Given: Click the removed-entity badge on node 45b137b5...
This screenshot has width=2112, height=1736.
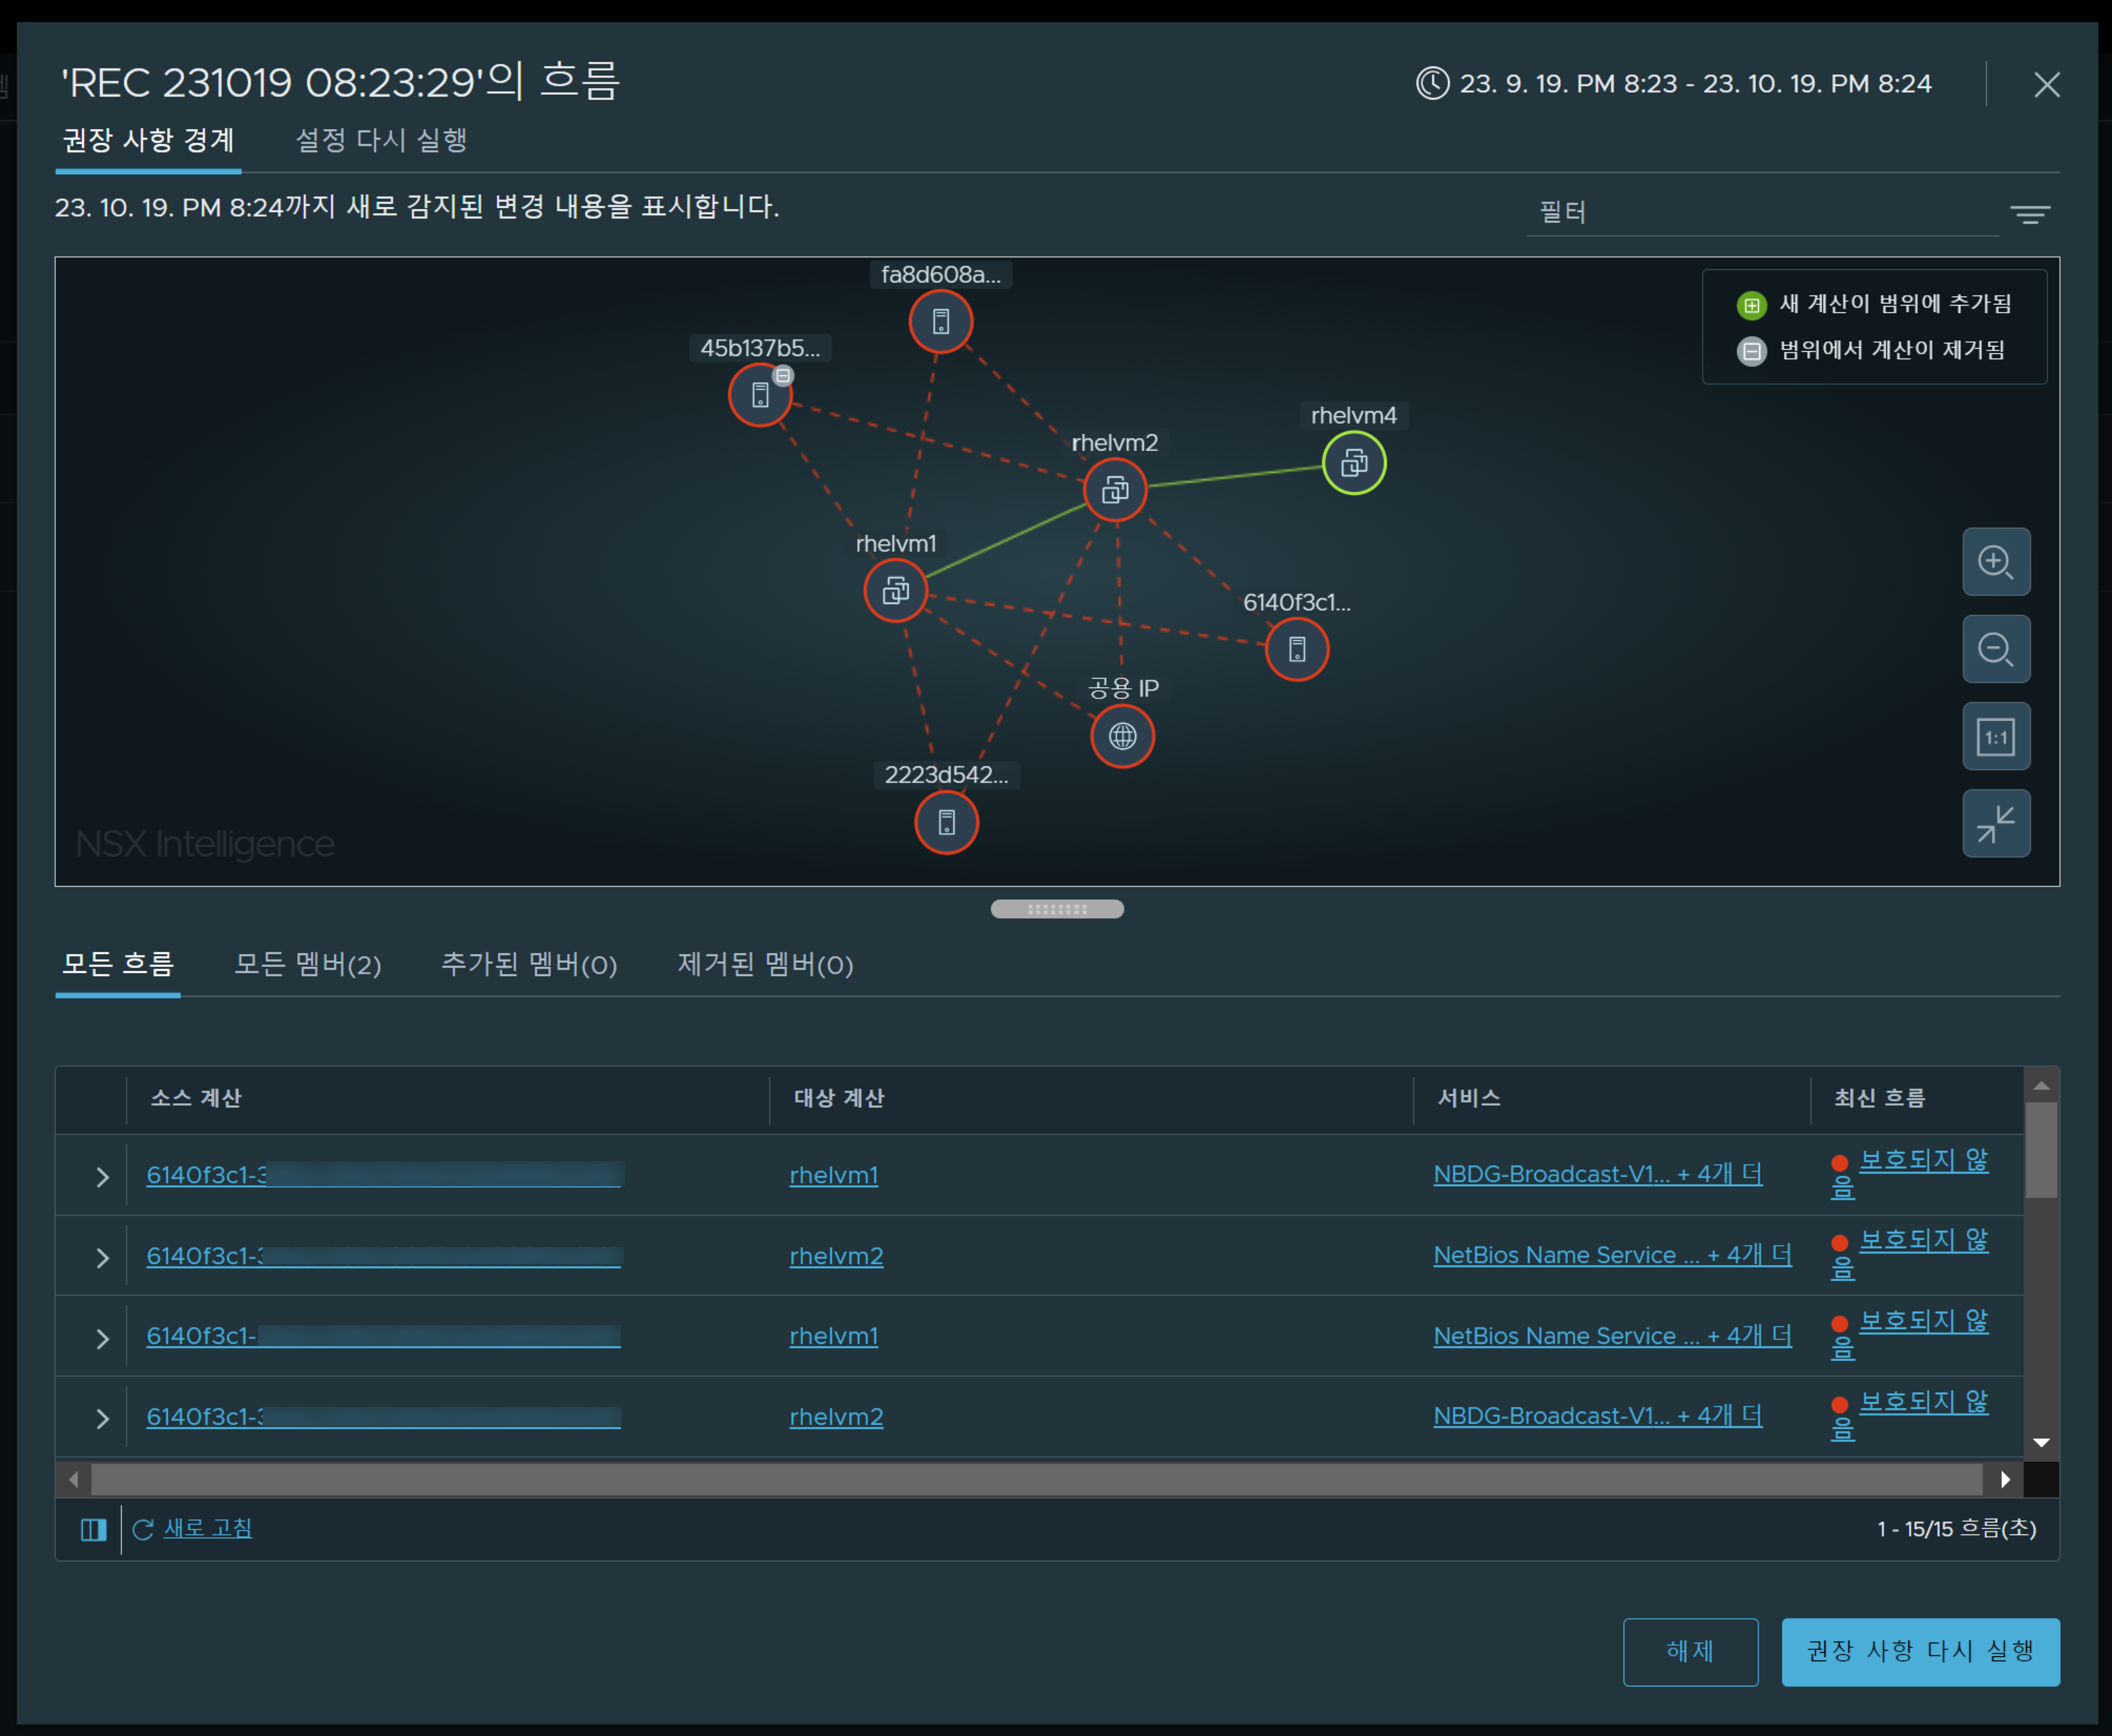Looking at the screenshot, I should [783, 376].
